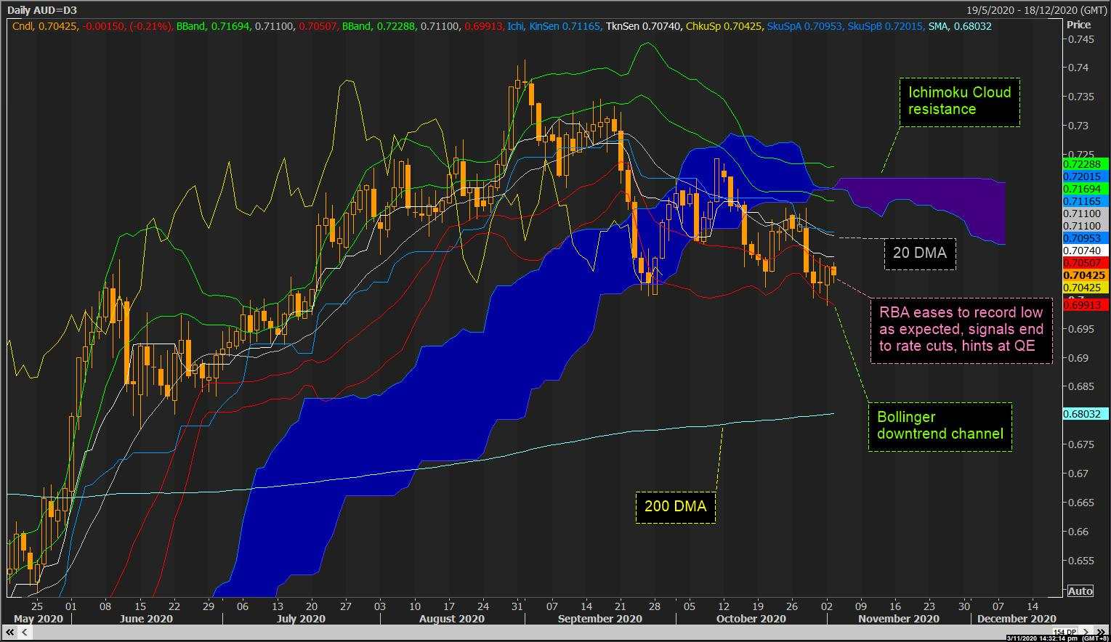Select the Bollinger downtrend channel annotation
Screen dimensions: 1111x642
[940, 426]
